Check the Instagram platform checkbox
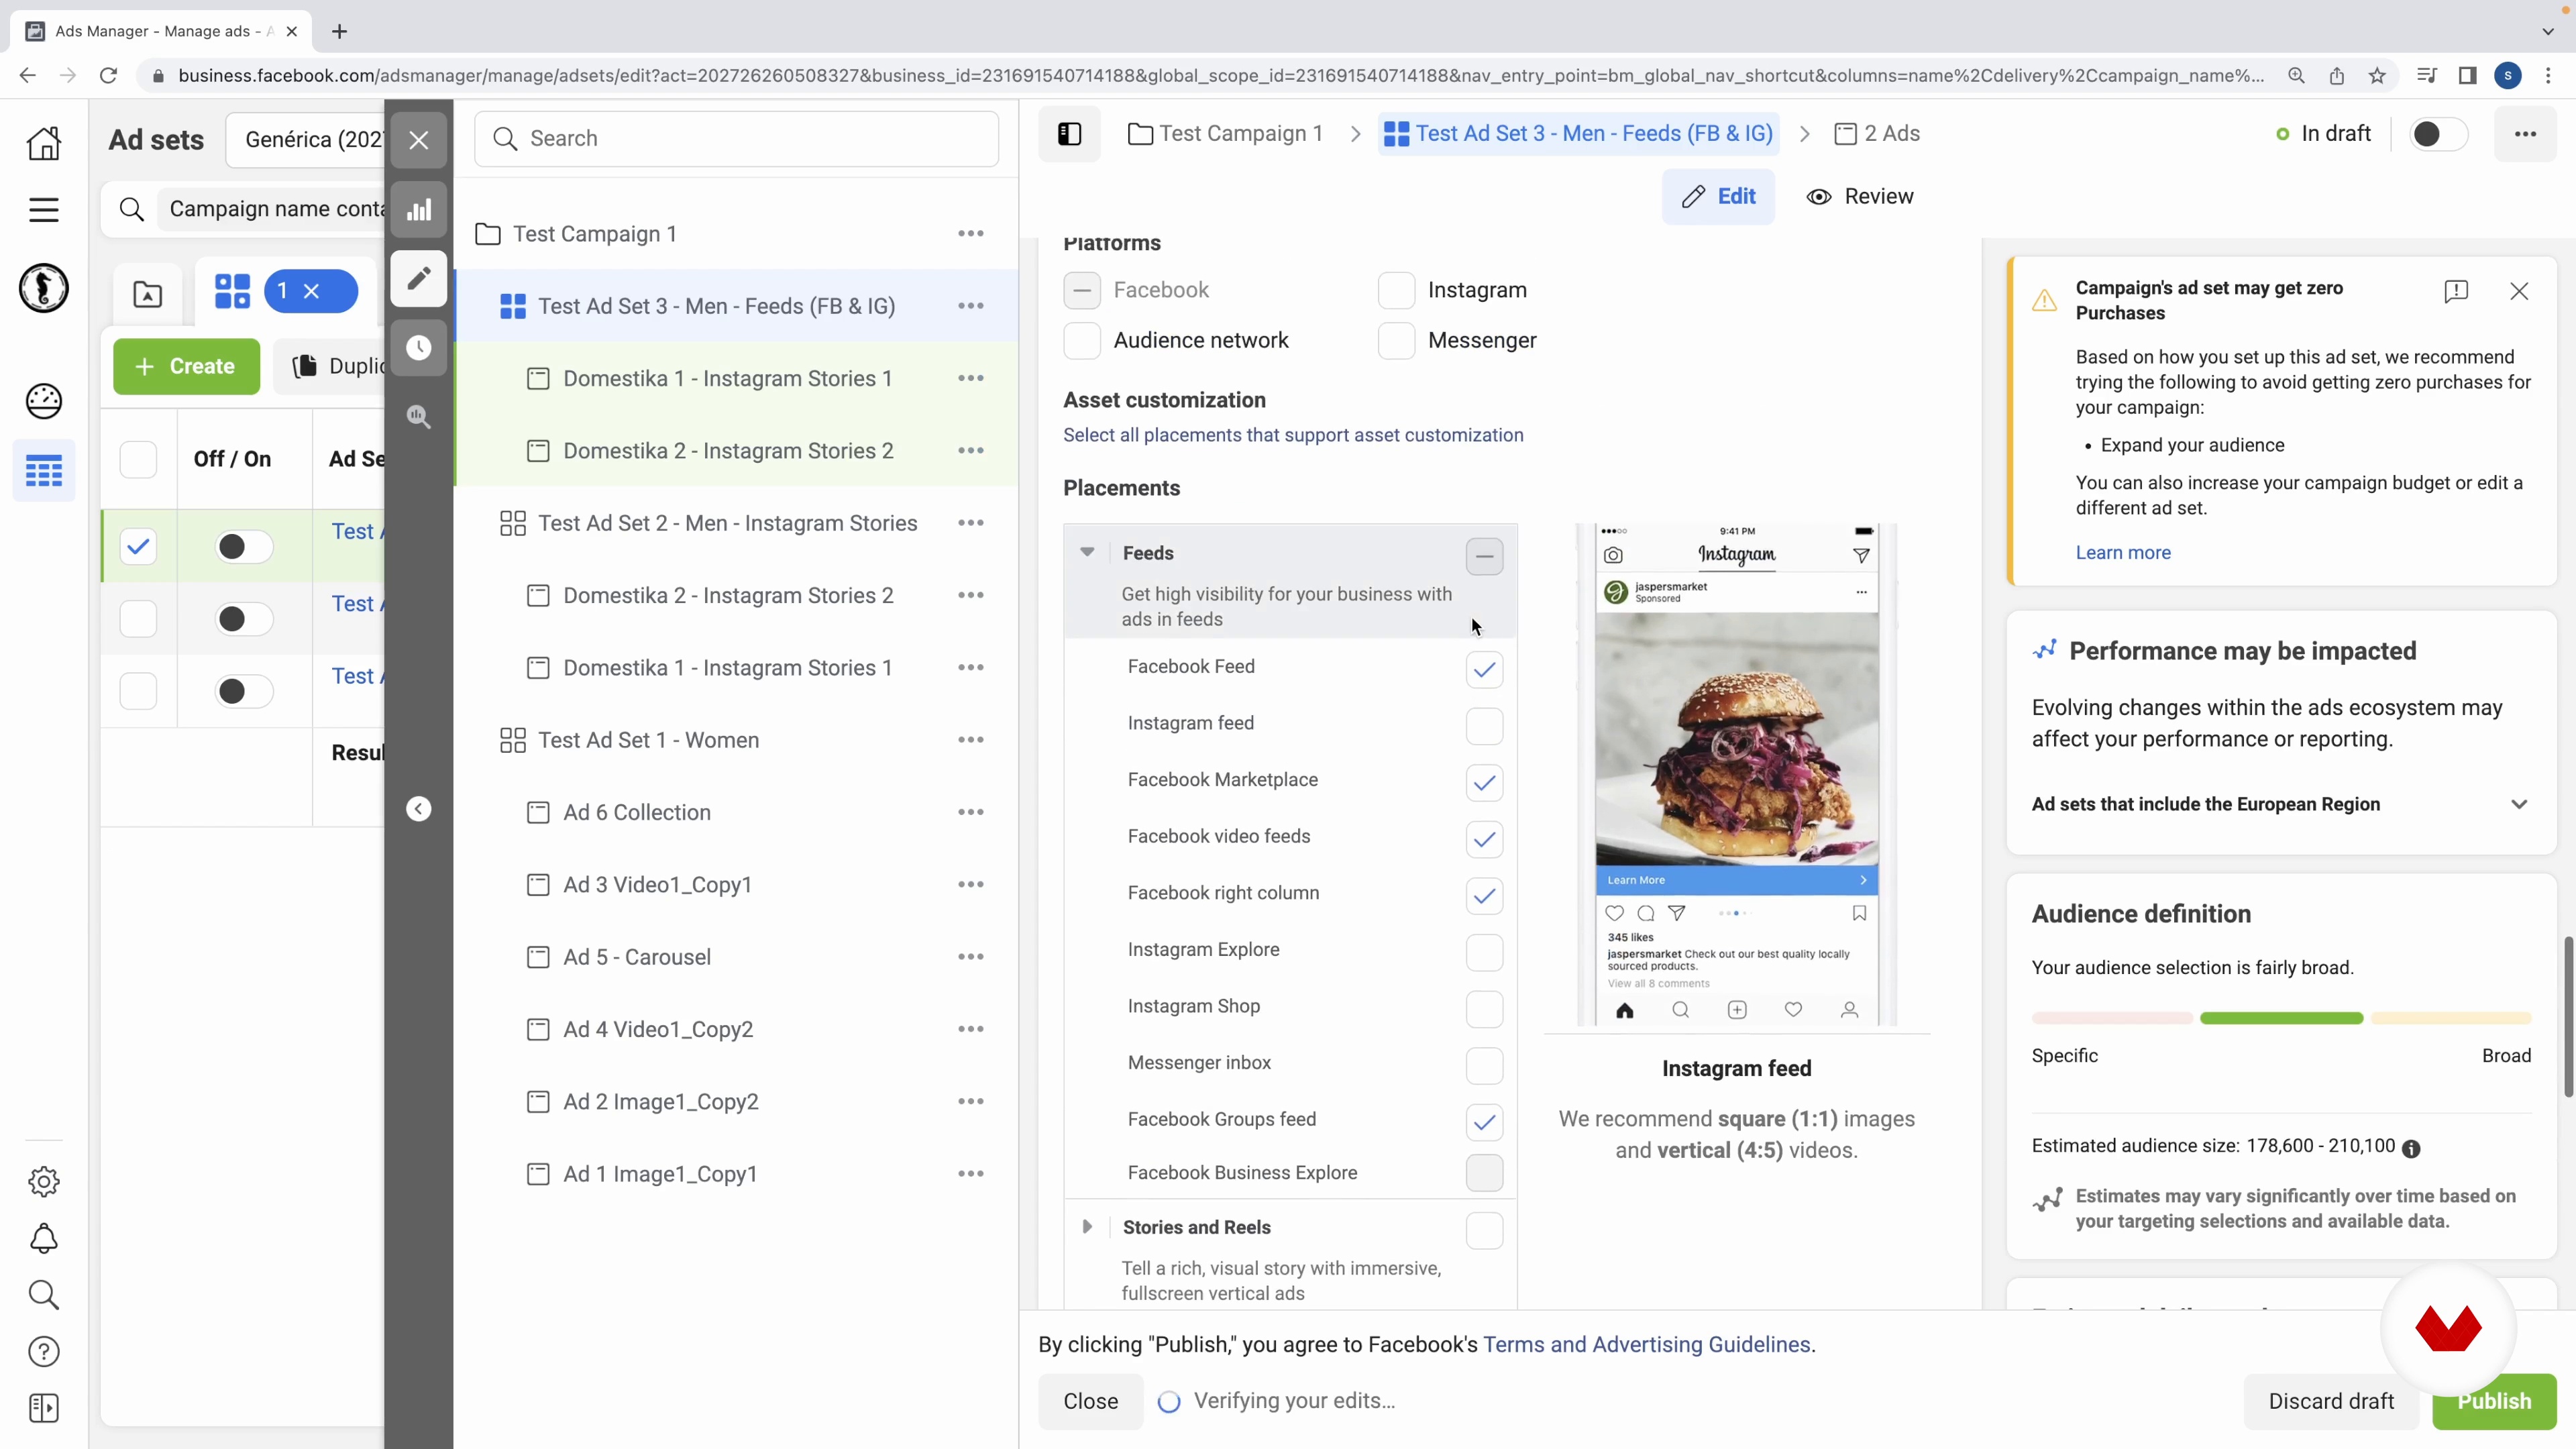 coord(1396,290)
